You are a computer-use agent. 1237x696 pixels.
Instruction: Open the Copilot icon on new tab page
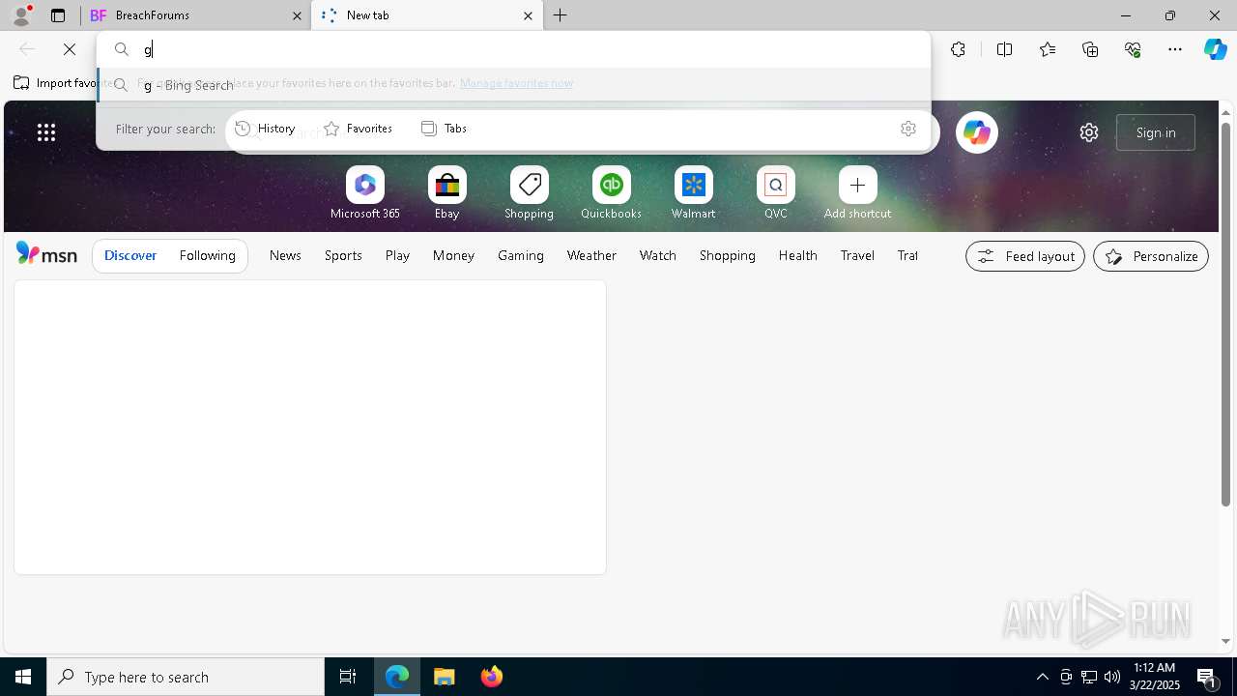(x=976, y=132)
